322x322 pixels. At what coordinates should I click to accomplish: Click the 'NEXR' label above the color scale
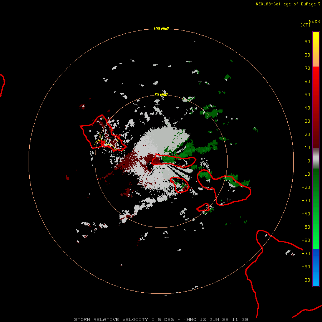314,21
